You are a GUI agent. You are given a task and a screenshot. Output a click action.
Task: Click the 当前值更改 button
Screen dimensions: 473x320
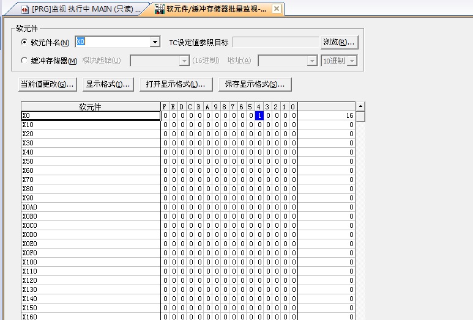(47, 84)
